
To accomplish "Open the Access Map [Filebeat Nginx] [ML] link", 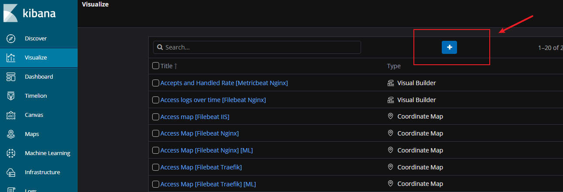I will (206, 150).
